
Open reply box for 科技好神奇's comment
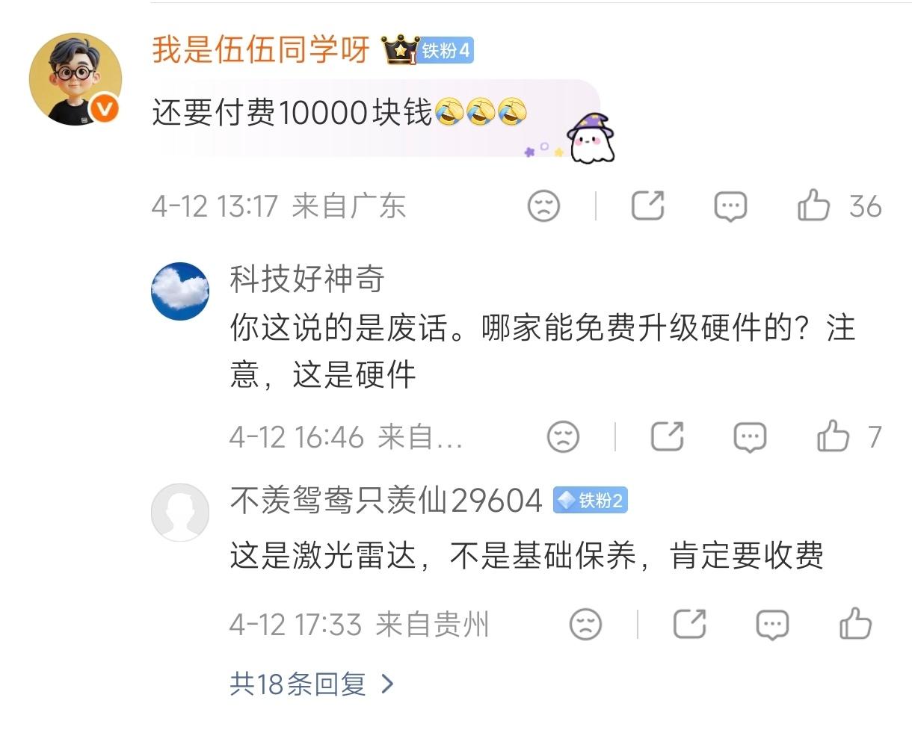pos(750,437)
